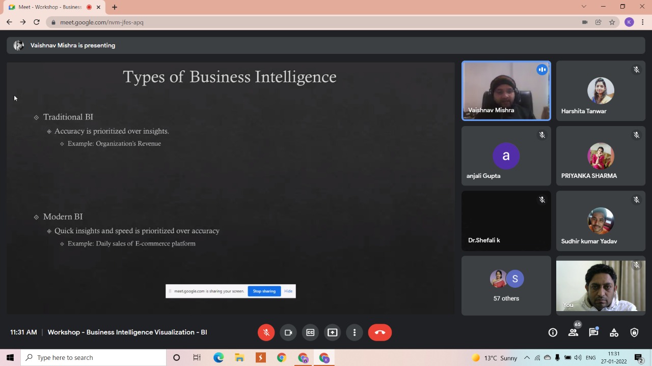Show the participants list with 65 people

tap(574, 332)
